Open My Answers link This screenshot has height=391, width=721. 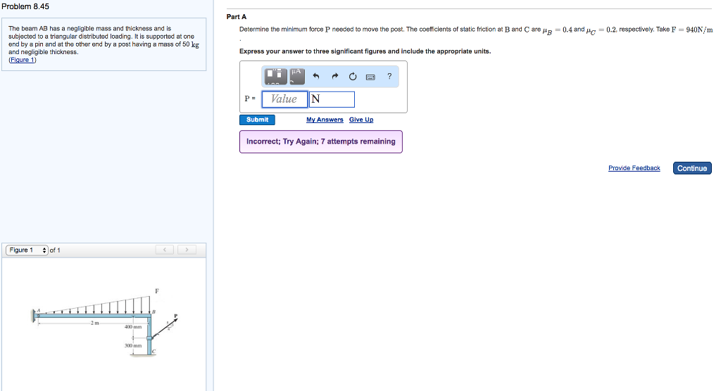pos(325,120)
